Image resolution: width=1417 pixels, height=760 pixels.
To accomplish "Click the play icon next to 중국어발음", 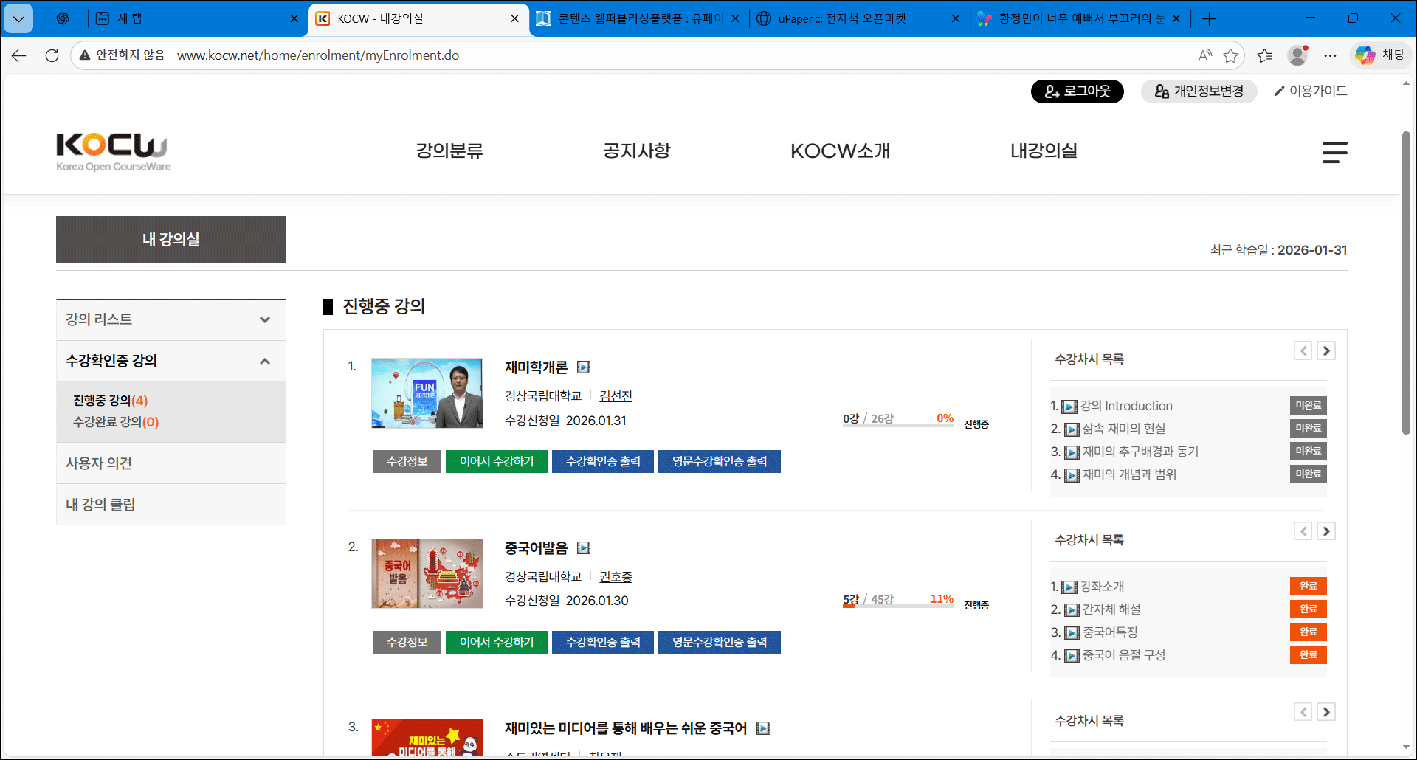I will coord(584,547).
